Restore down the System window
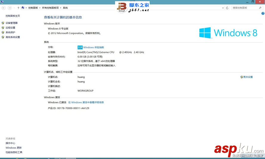 253,2
